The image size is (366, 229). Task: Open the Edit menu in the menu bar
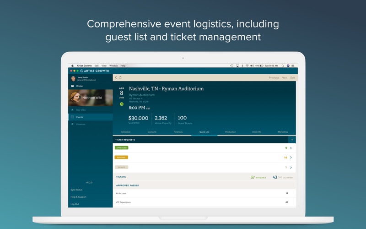tap(97, 65)
